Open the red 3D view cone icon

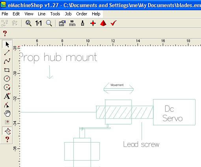pos(103,23)
